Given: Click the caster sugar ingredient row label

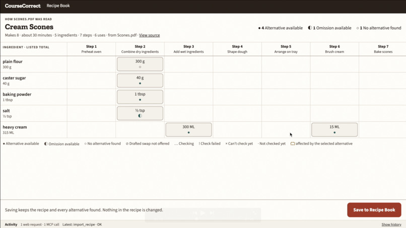Looking at the screenshot, I should click(x=34, y=81).
